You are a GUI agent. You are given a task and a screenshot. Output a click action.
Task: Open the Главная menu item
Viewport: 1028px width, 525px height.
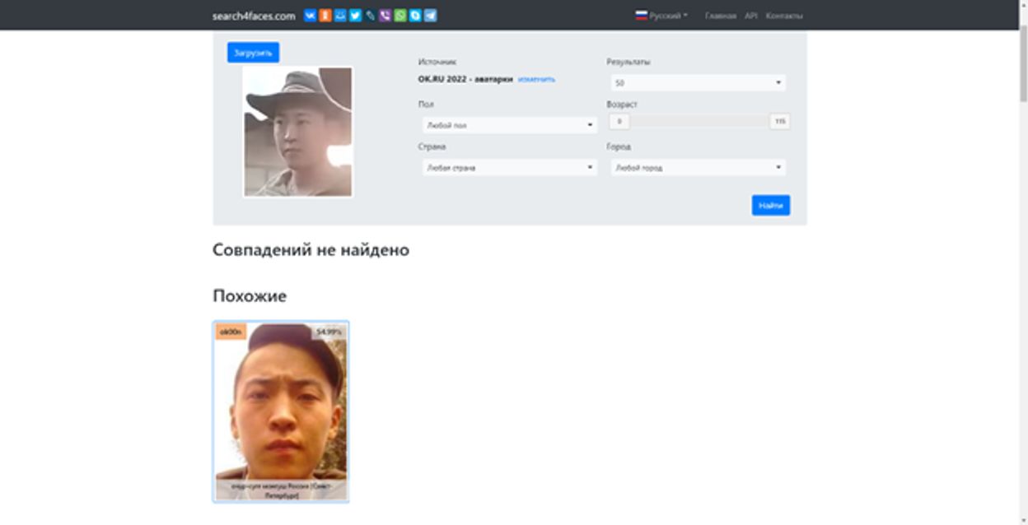(x=718, y=15)
